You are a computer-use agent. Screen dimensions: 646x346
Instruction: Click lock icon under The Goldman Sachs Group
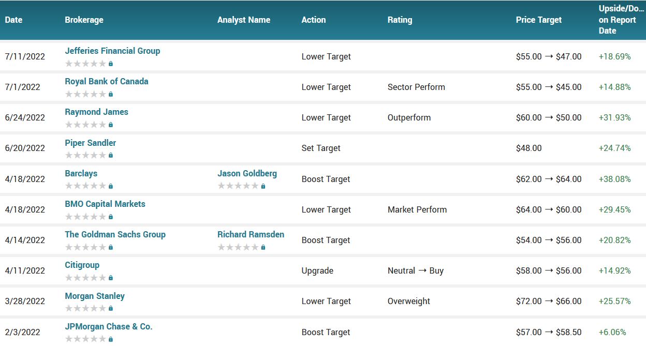pos(111,247)
